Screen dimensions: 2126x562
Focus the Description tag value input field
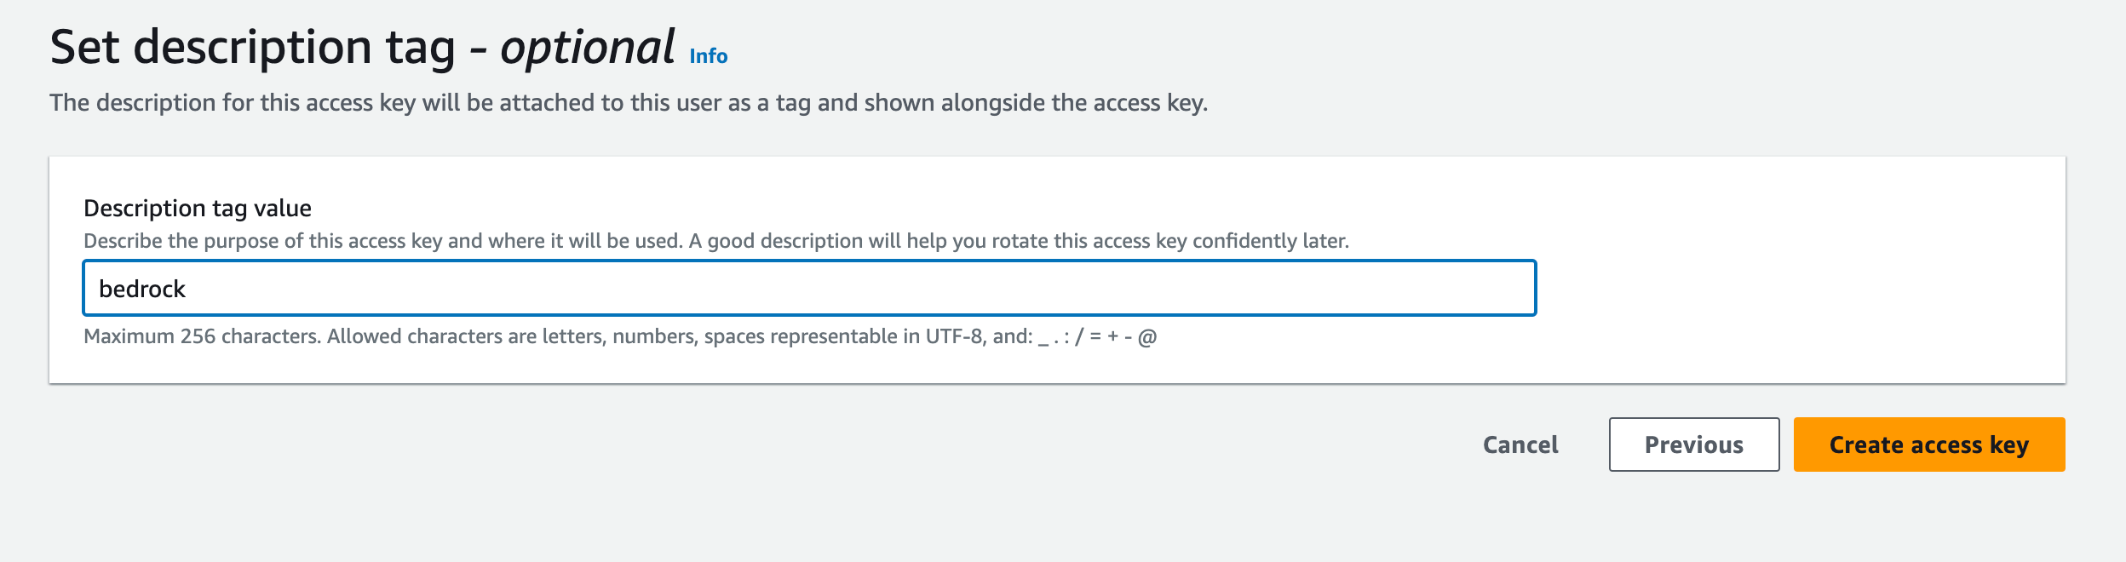click(809, 289)
